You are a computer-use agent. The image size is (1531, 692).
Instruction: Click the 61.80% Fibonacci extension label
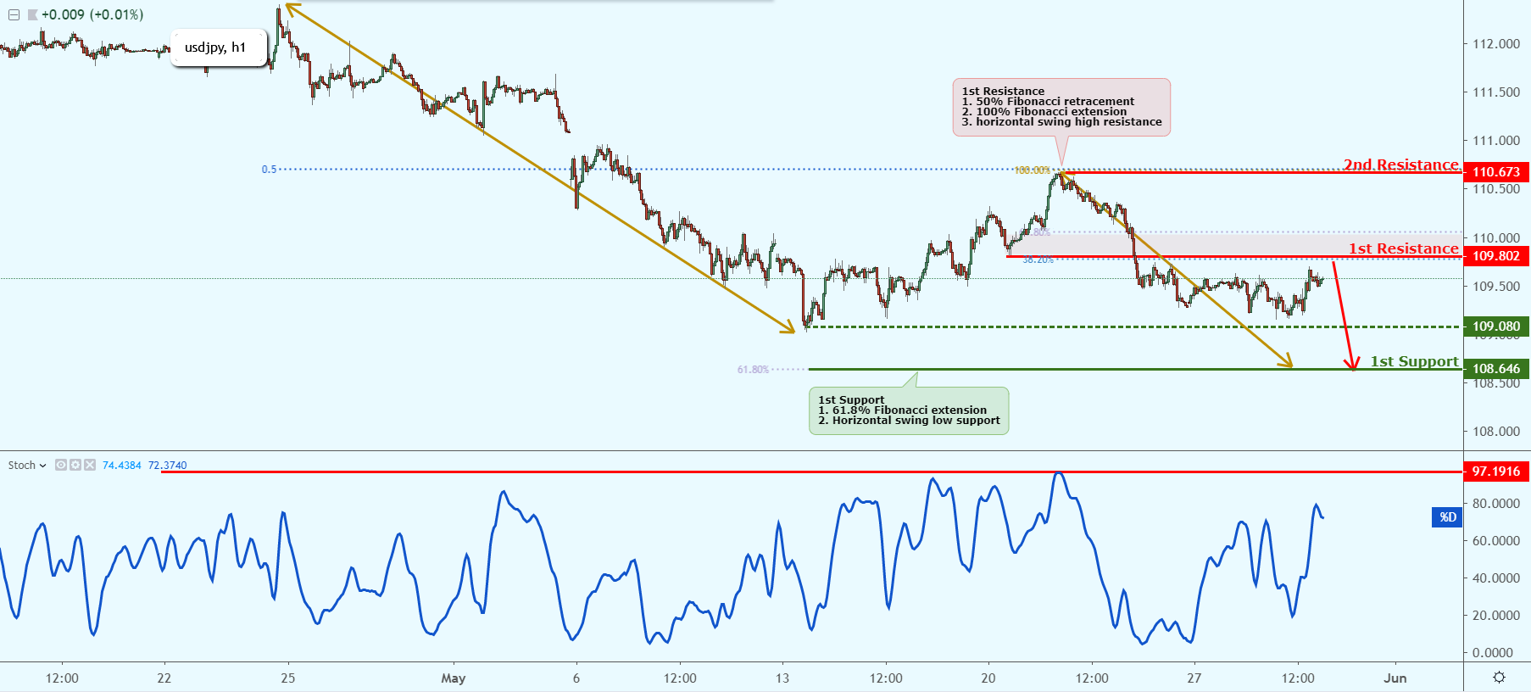(753, 370)
